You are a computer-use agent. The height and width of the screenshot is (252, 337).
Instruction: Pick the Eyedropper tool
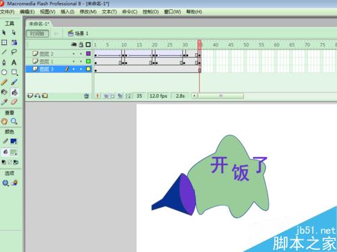pos(4,102)
